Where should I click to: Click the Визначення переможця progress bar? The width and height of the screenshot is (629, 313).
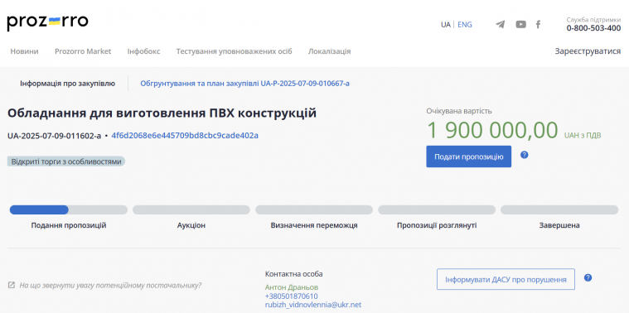pos(314,210)
